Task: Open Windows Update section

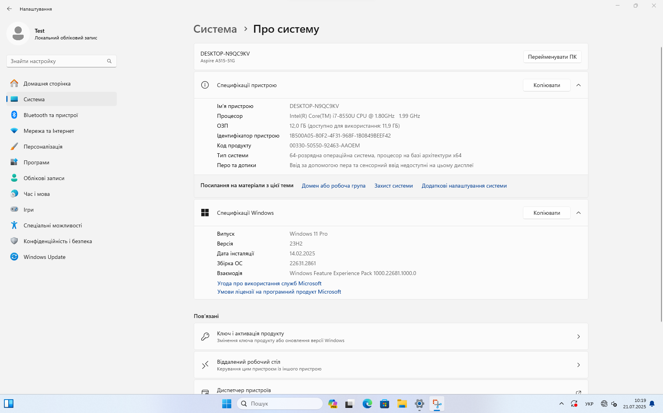Action: (44, 257)
